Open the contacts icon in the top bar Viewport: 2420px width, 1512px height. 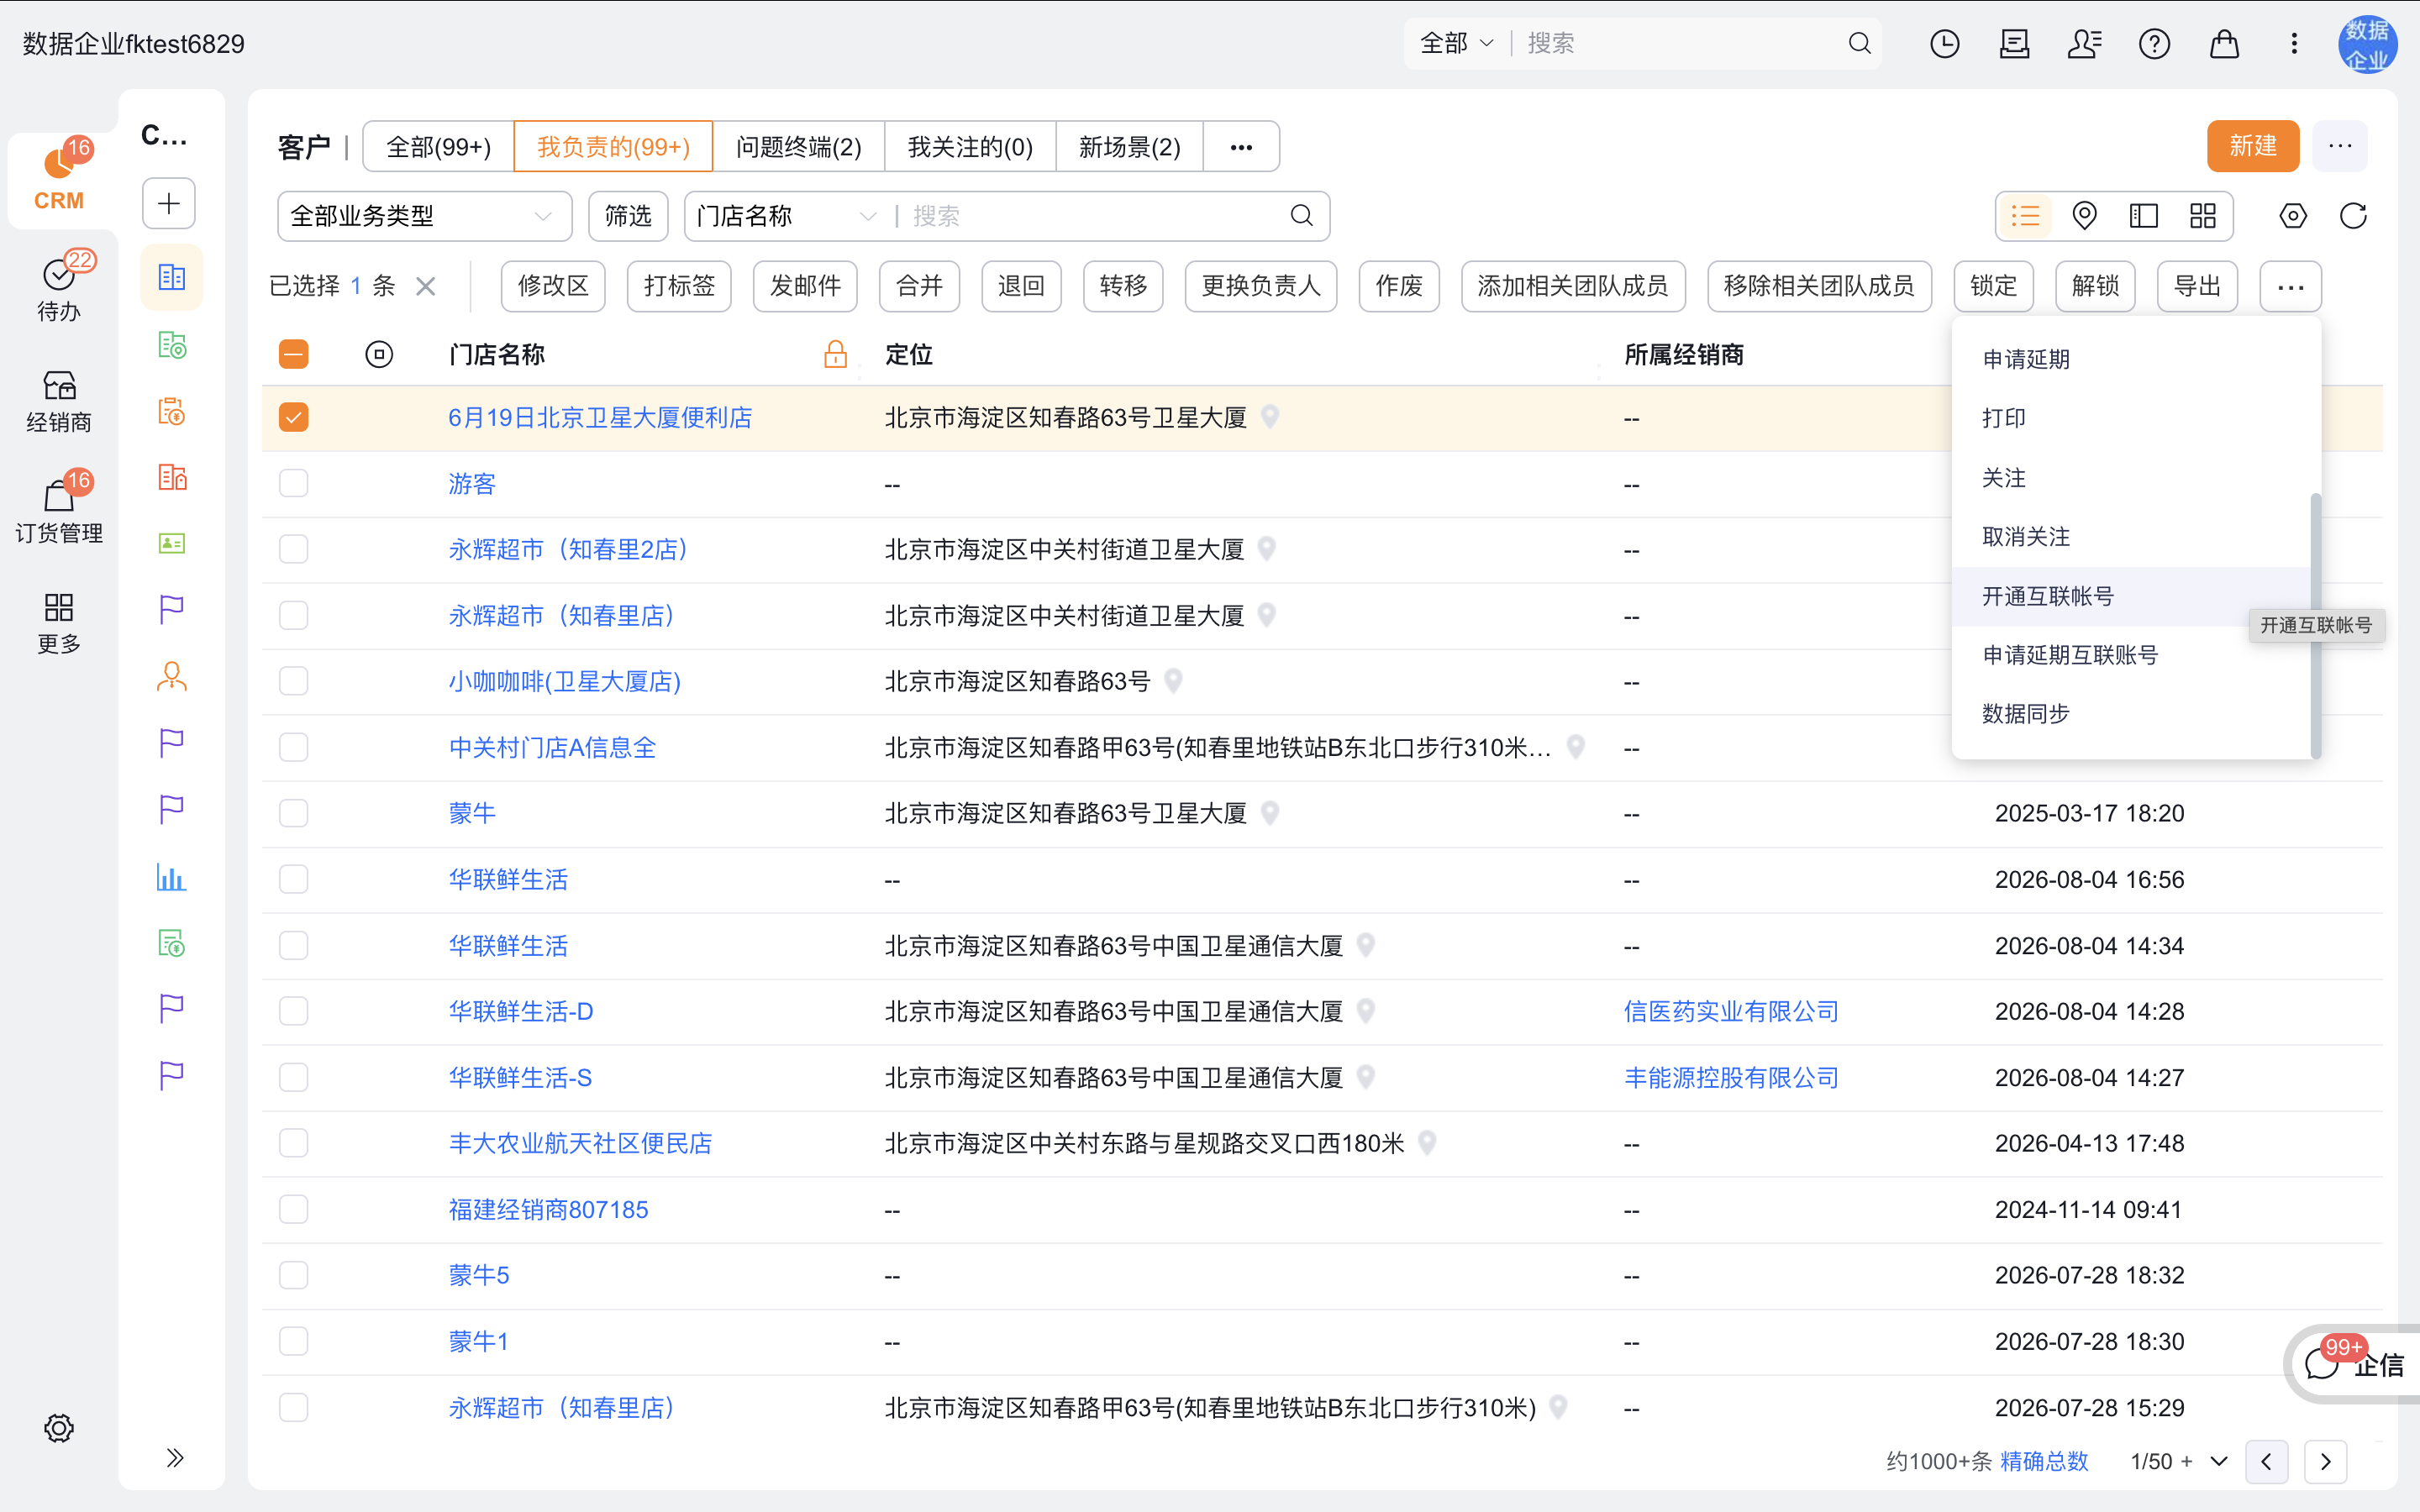coord(2084,44)
